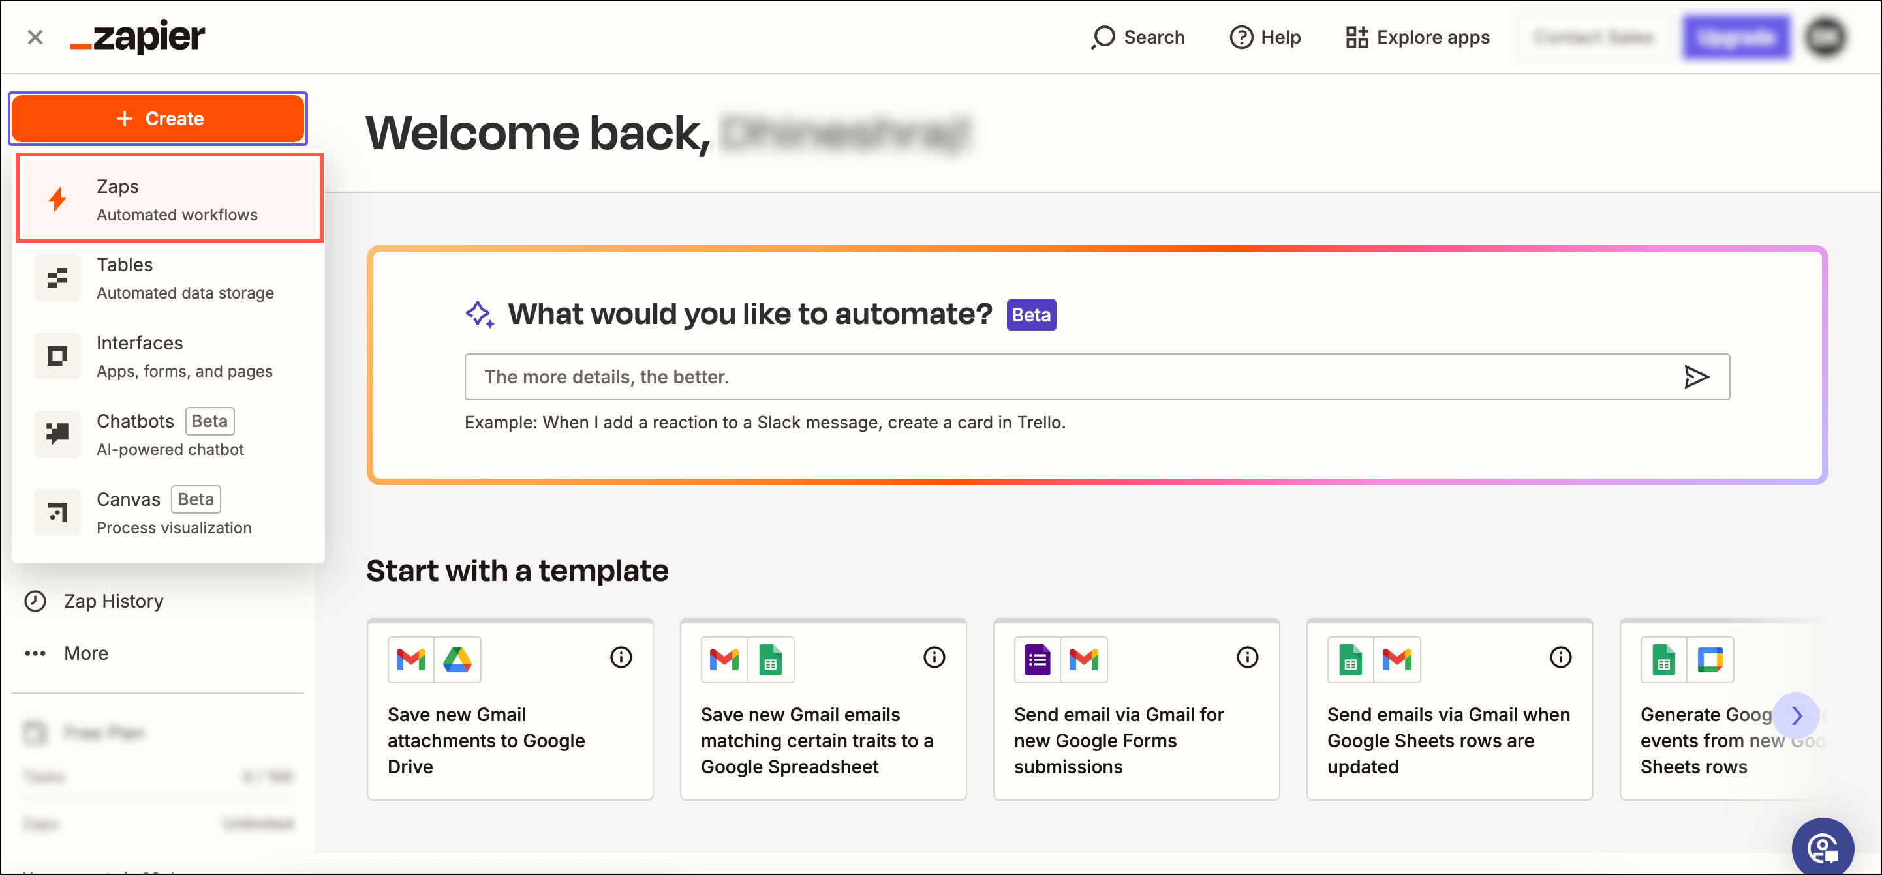Click the blue Upgrade button

[x=1736, y=37]
